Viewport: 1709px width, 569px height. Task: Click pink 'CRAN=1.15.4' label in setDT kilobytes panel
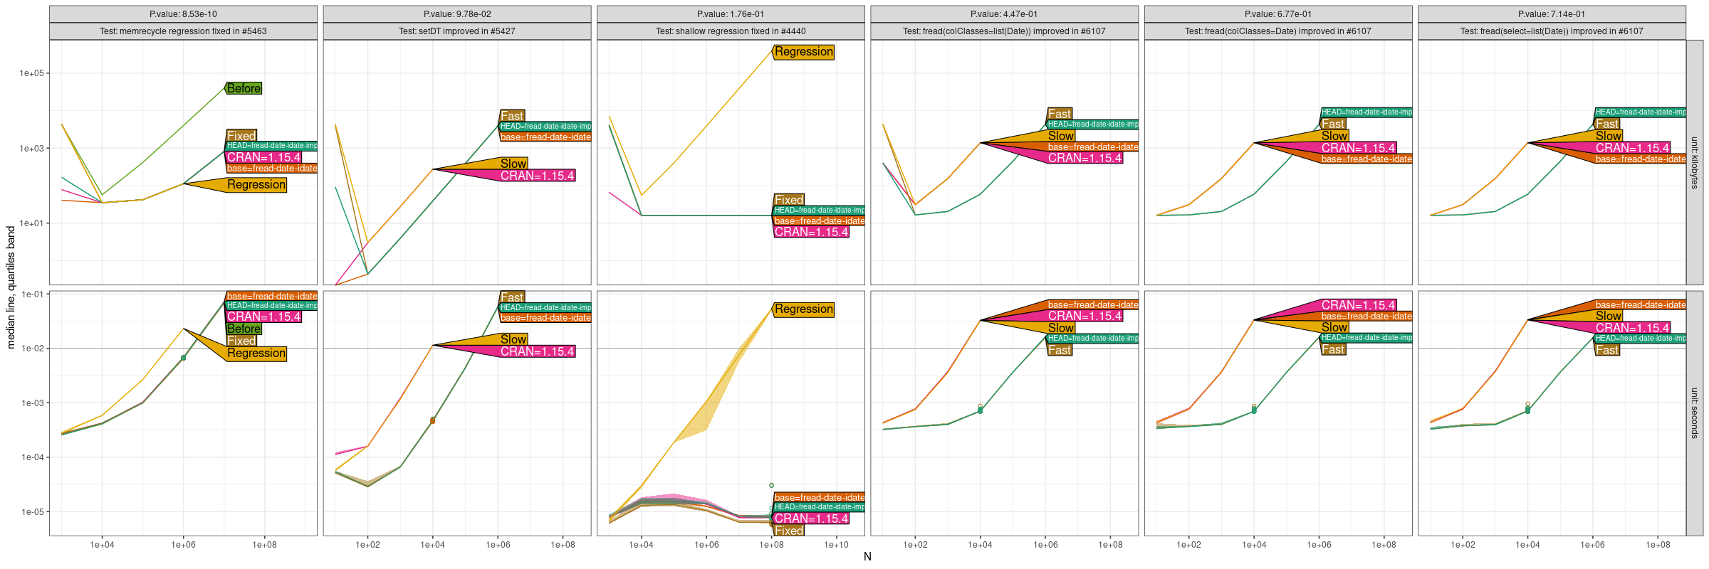(537, 176)
